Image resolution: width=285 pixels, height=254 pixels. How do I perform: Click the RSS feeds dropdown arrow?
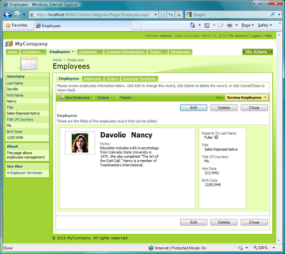point(214,25)
